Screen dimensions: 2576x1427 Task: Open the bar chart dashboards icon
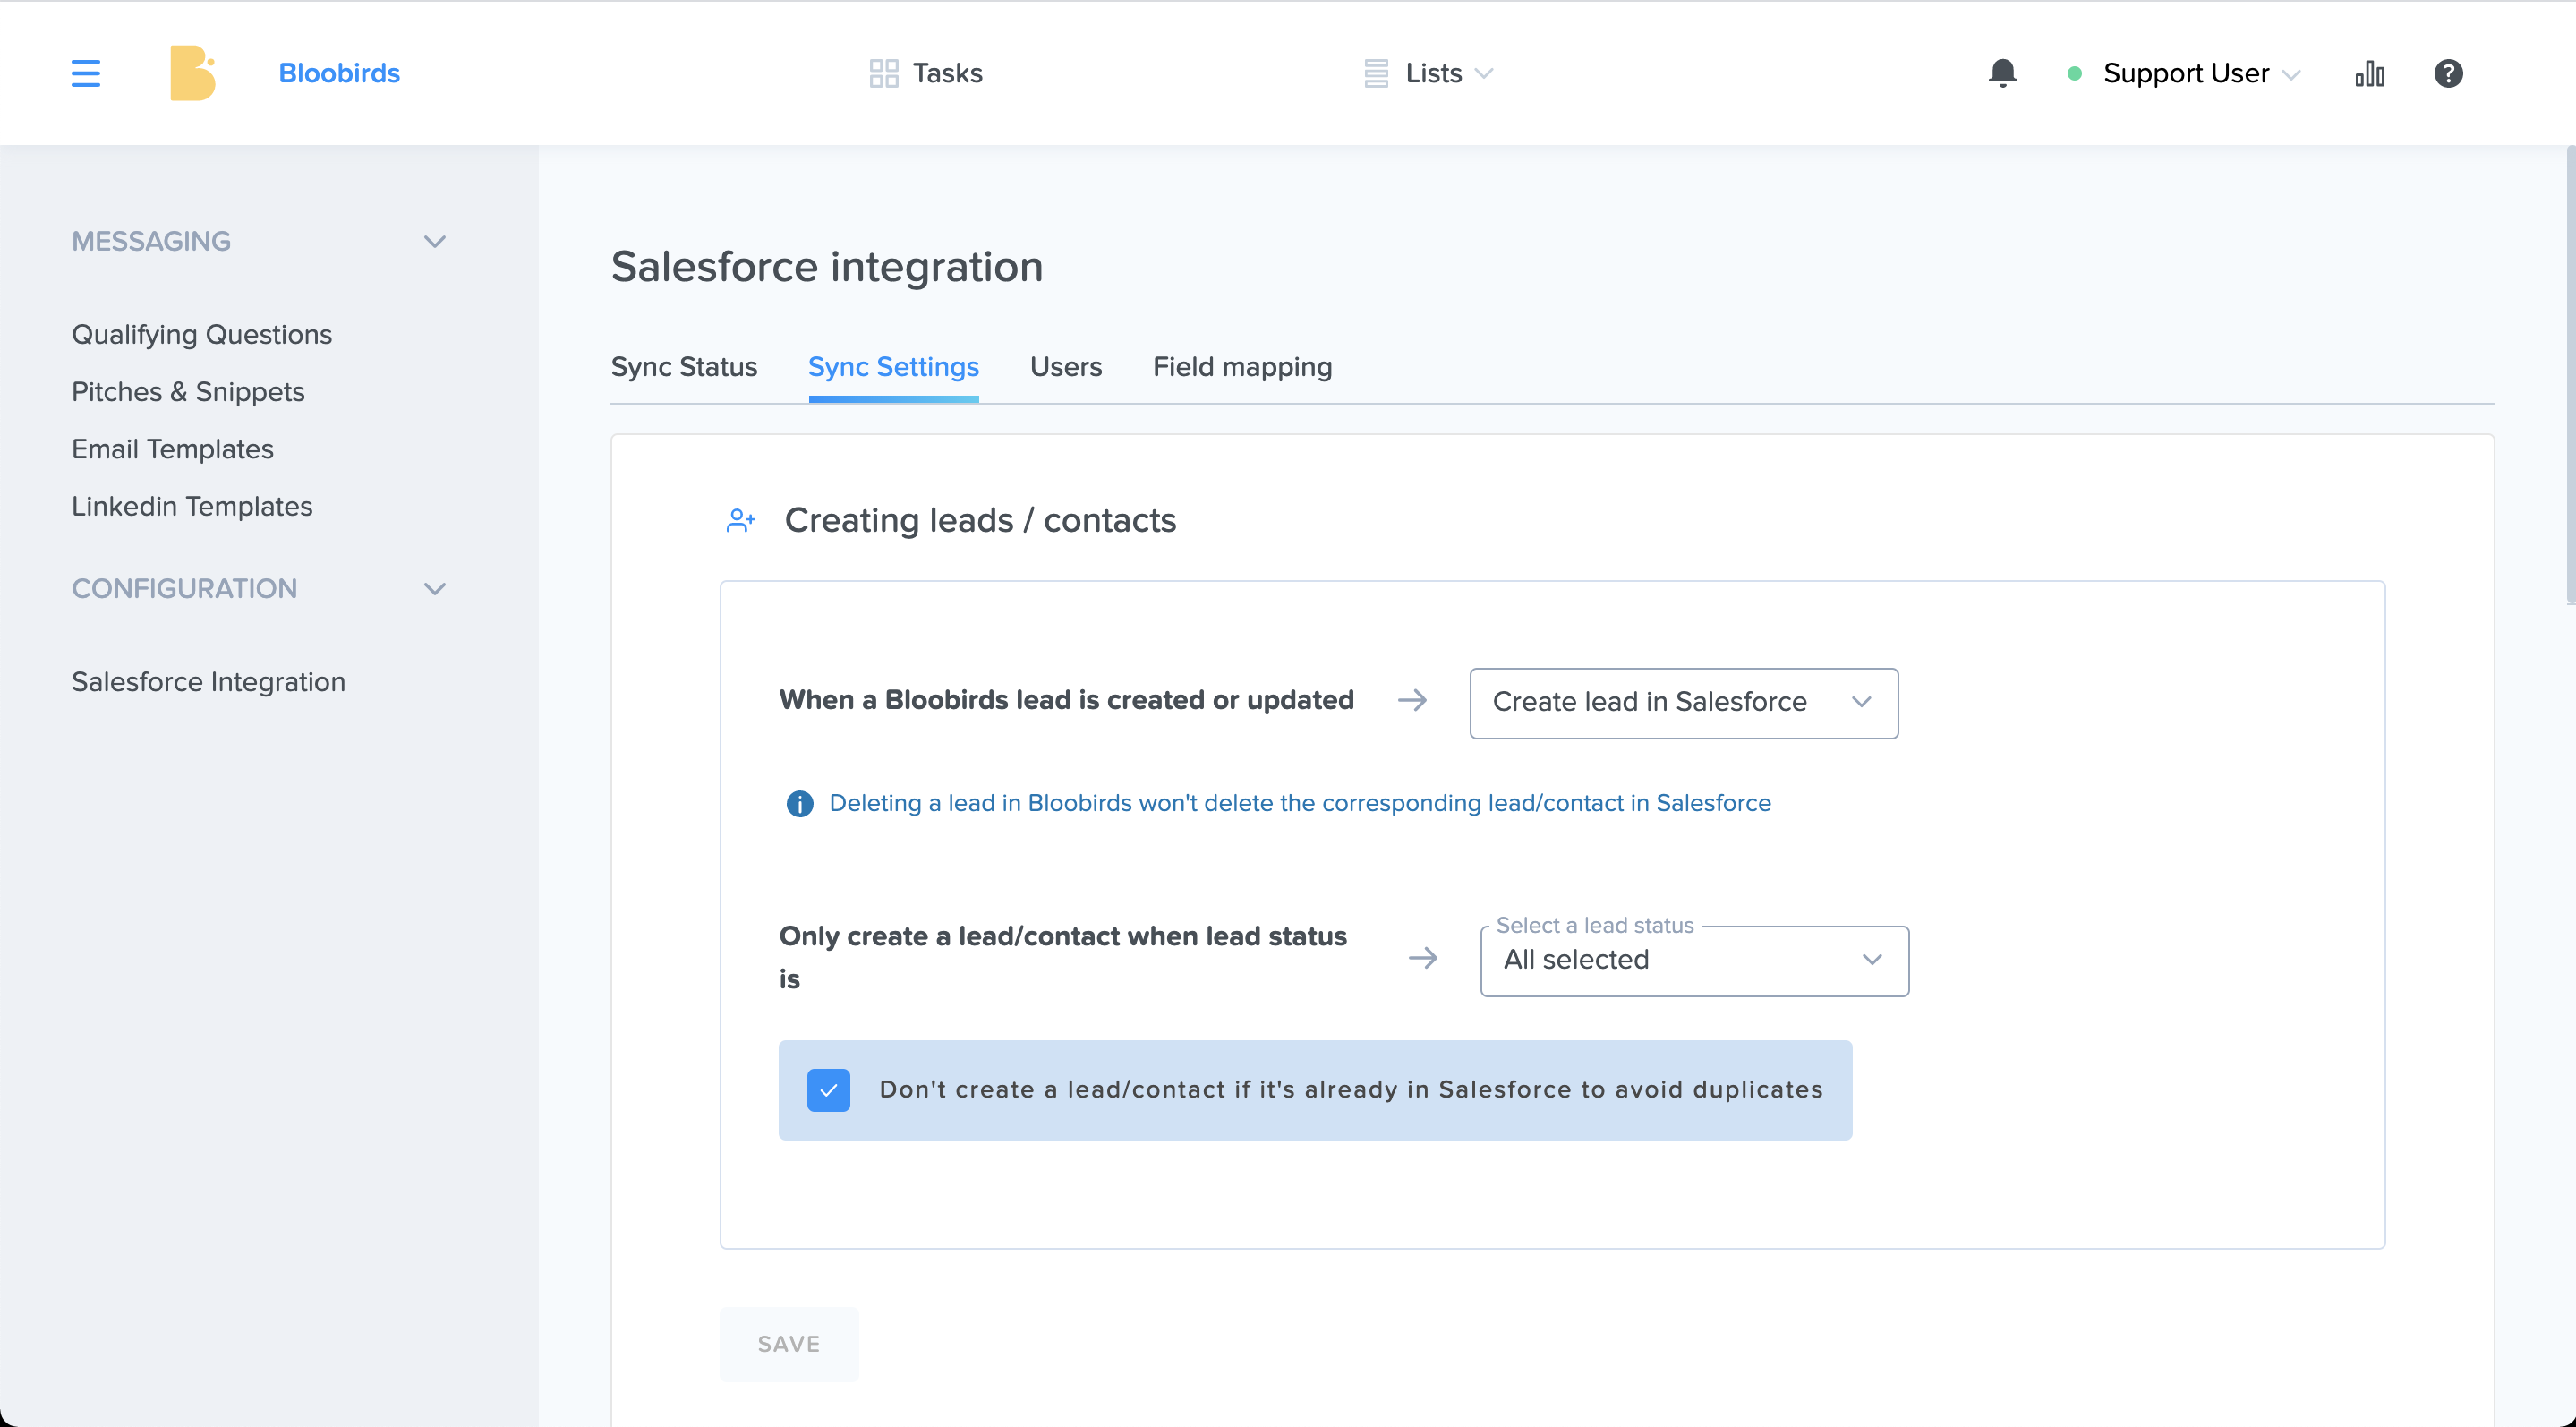tap(2369, 73)
